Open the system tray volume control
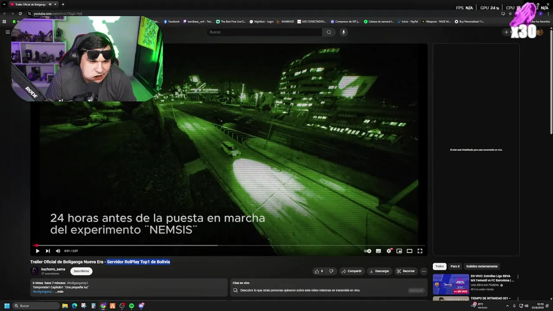 pyautogui.click(x=526, y=306)
